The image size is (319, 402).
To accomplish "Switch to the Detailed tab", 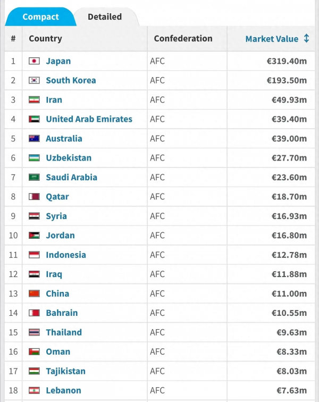I will (x=105, y=17).
